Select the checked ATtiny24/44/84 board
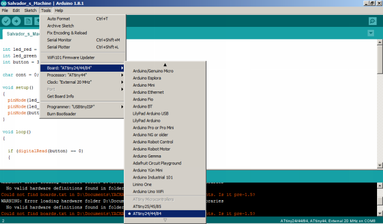The image size is (383, 224). (165, 214)
